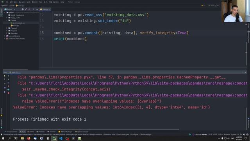Open Run panel options menu icon
The height and width of the screenshot is (141, 250).
[x=242, y=72]
